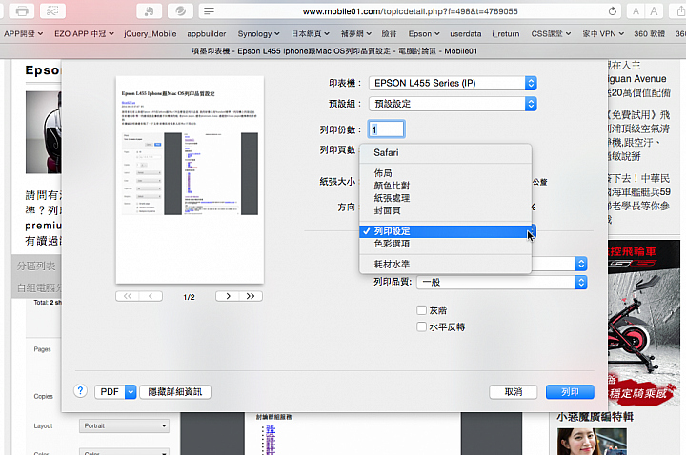Open the 預設組 presets dropdown
This screenshot has width=686, height=455.
(453, 104)
